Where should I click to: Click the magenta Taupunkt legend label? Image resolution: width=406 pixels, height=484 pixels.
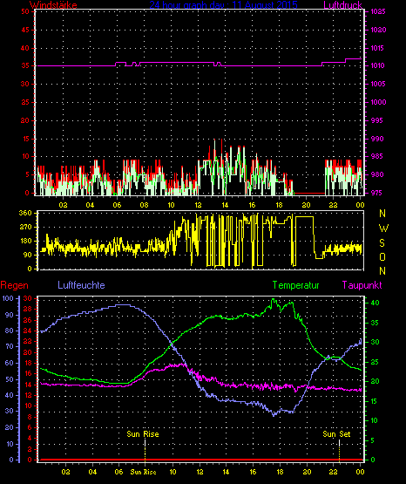point(362,285)
